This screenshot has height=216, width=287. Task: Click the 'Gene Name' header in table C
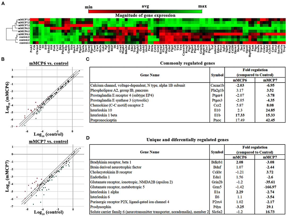tap(150, 75)
